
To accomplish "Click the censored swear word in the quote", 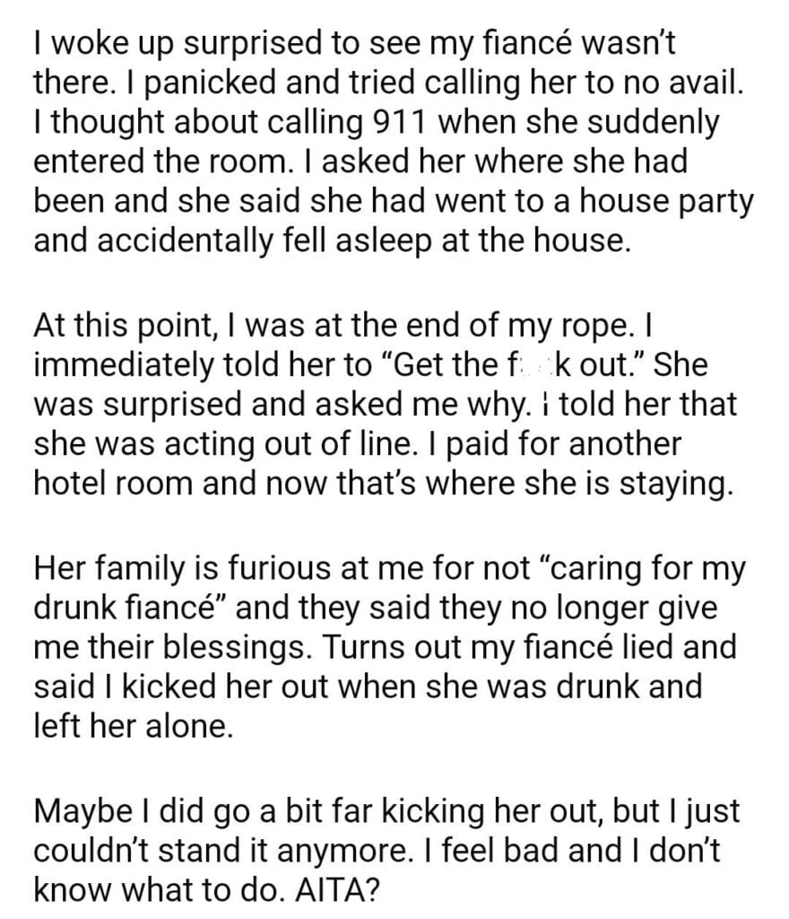I will 567,365.
